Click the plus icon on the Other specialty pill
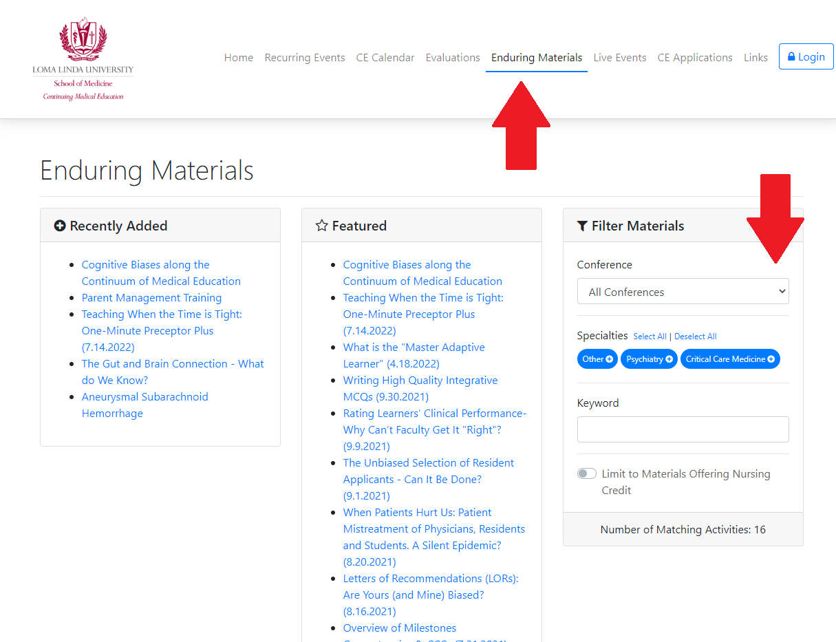The width and height of the screenshot is (836, 642). 610,359
